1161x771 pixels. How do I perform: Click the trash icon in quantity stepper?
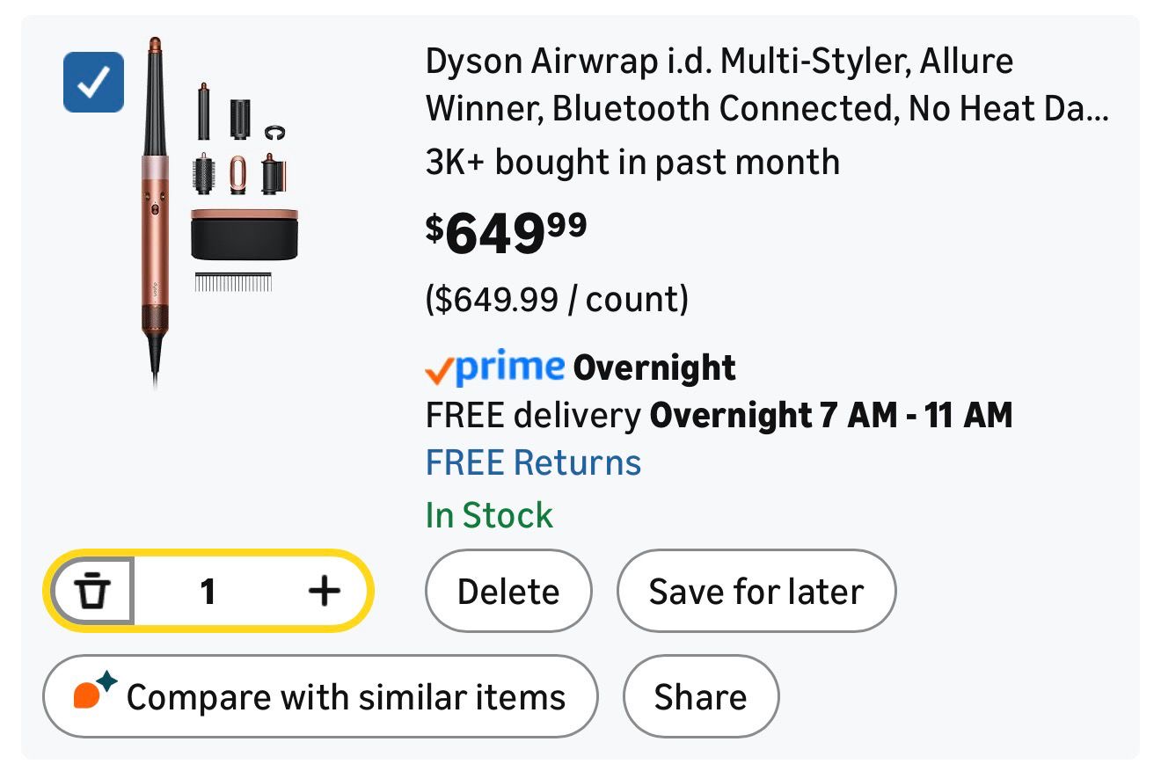click(x=92, y=591)
